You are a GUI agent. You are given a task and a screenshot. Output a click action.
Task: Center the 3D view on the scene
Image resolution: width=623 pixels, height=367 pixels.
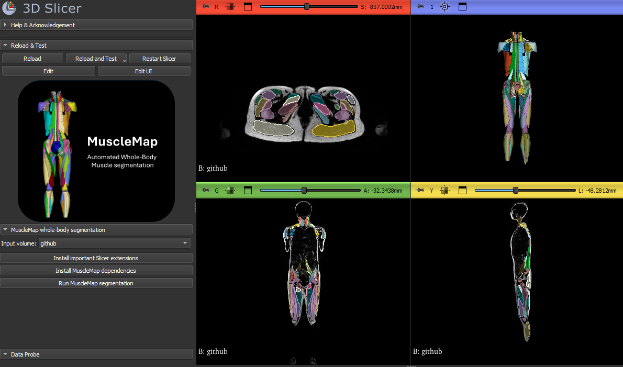[444, 7]
